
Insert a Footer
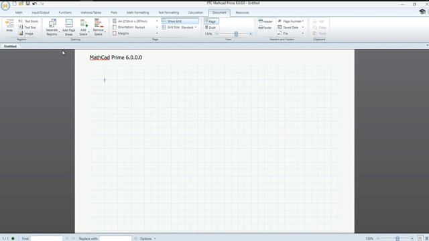pos(265,27)
